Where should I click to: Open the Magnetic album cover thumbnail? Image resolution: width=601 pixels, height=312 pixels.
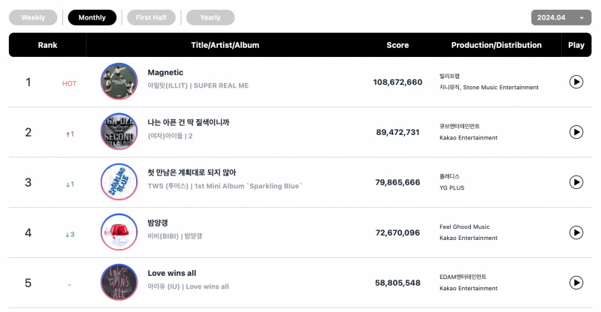tap(119, 82)
